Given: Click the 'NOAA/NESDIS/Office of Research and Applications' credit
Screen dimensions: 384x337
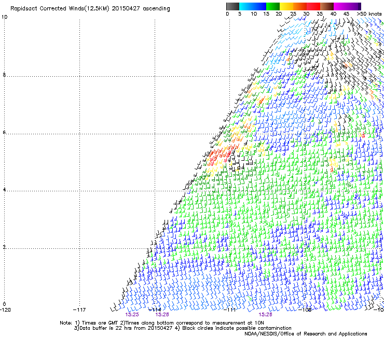Looking at the screenshot, I should coord(306,334).
